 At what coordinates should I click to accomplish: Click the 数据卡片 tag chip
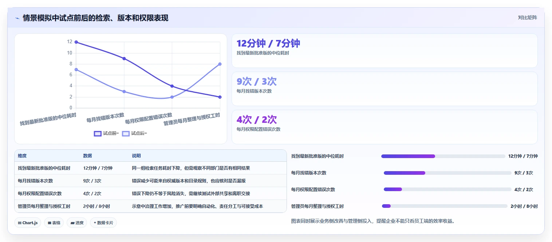[103, 223]
